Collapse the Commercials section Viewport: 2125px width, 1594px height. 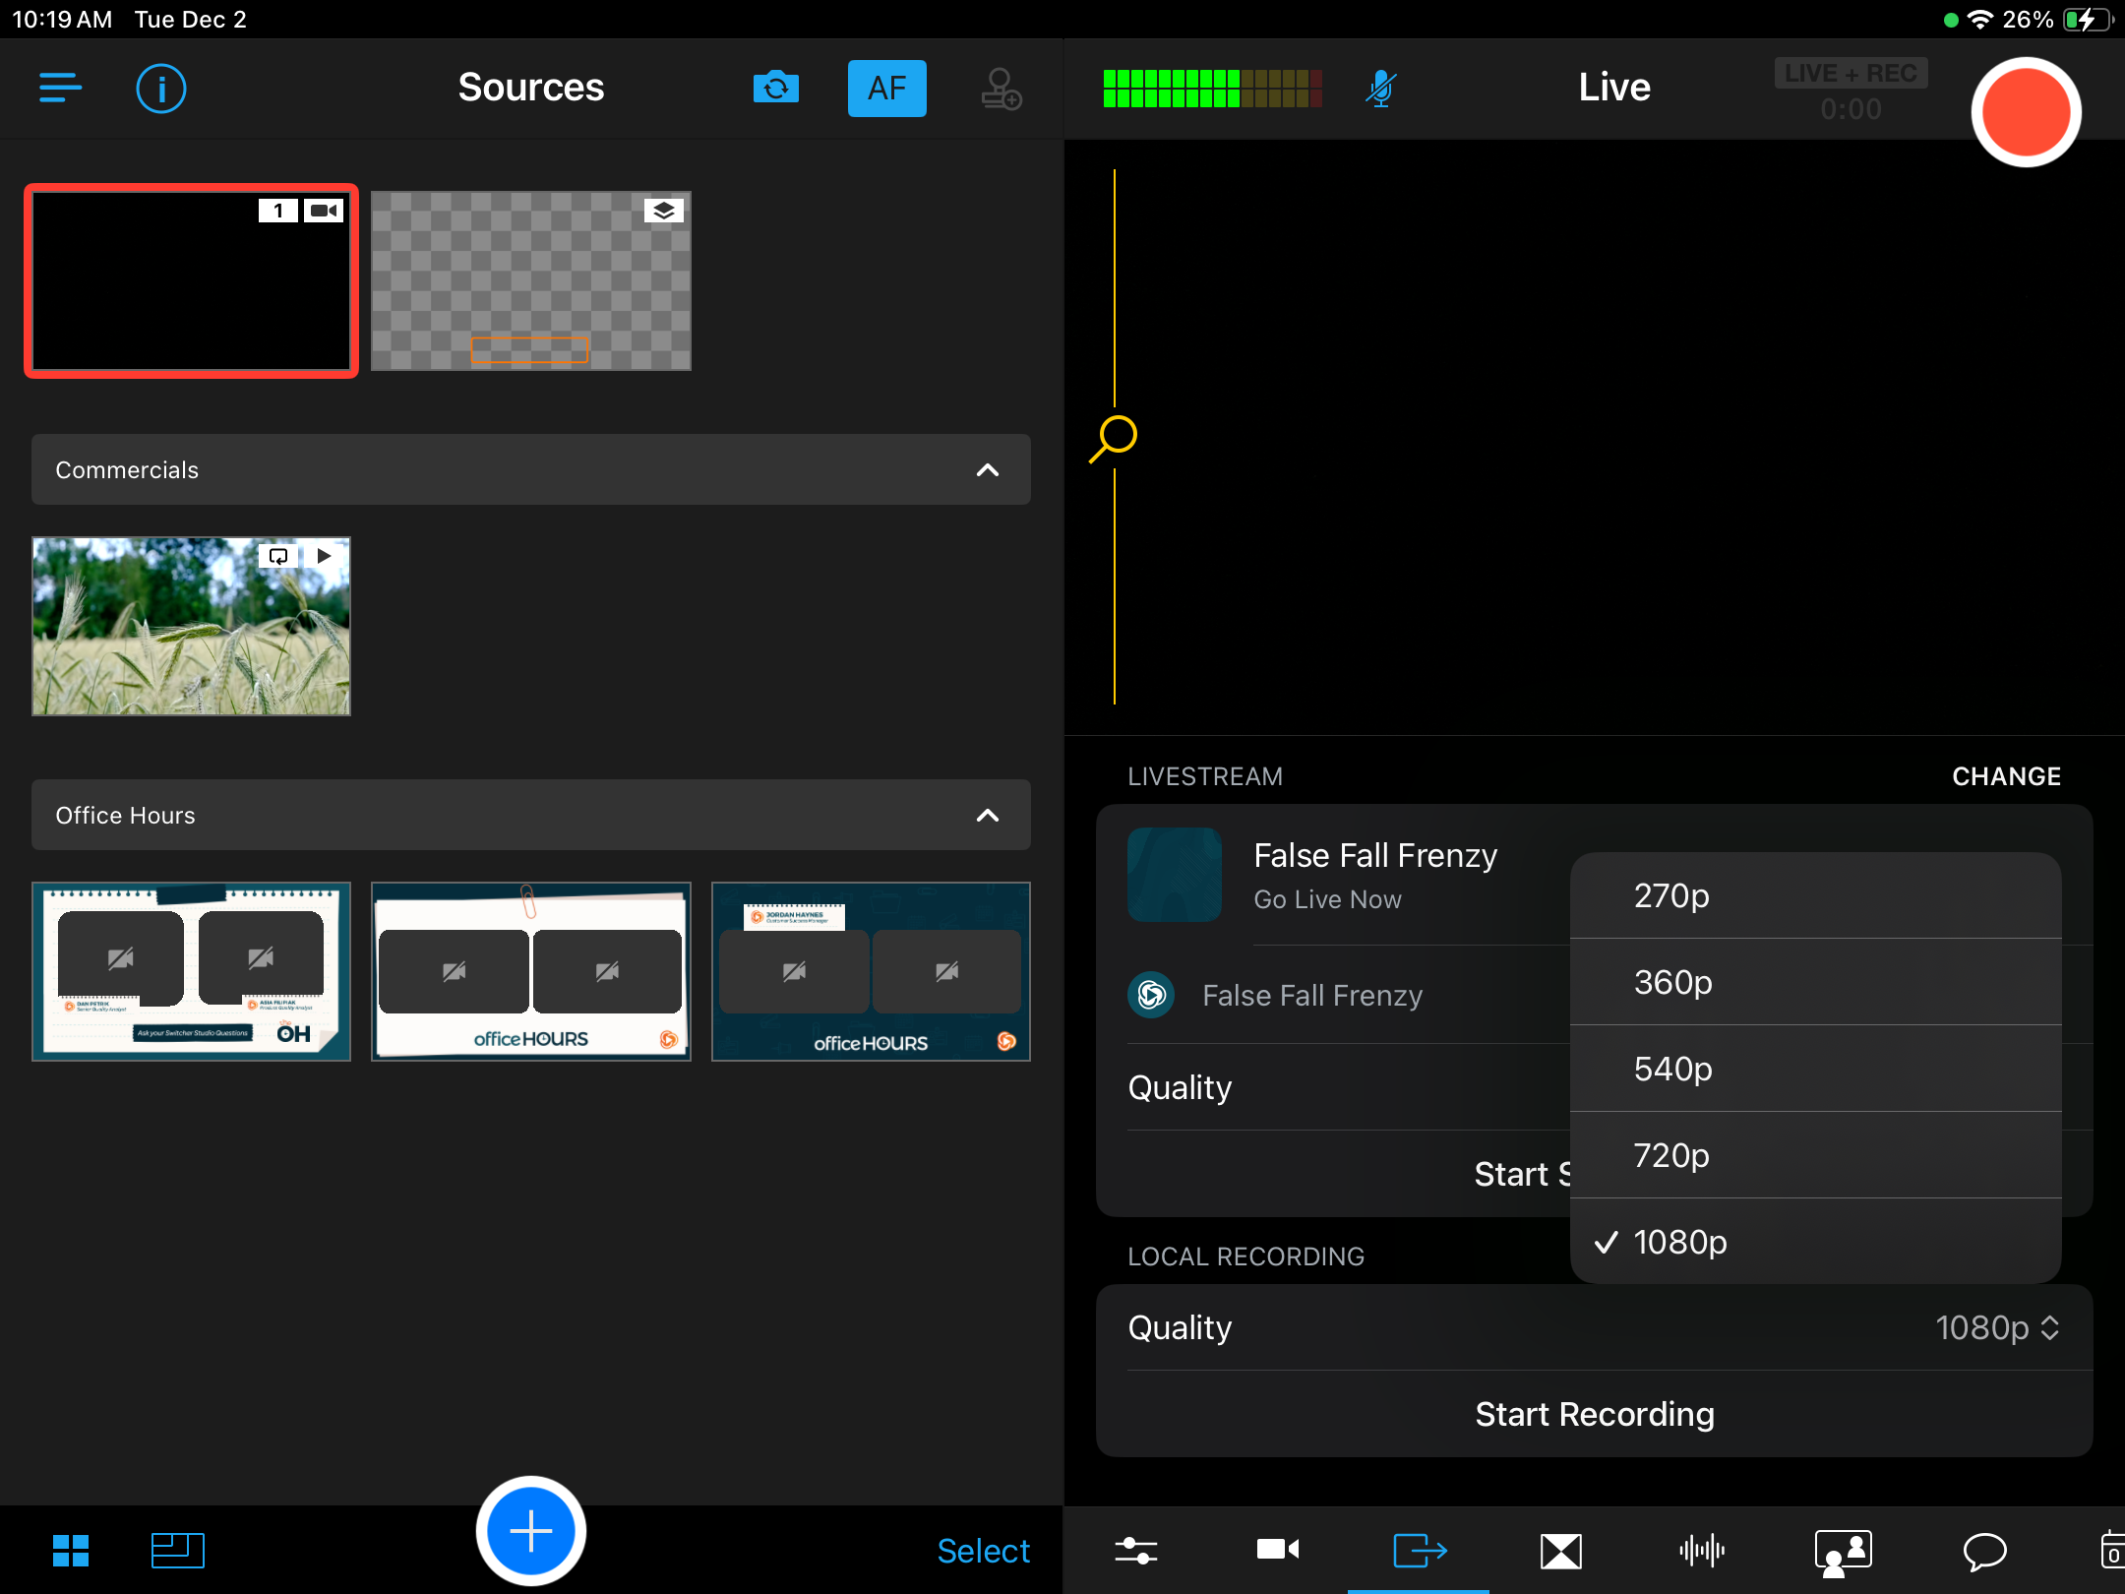pos(987,470)
